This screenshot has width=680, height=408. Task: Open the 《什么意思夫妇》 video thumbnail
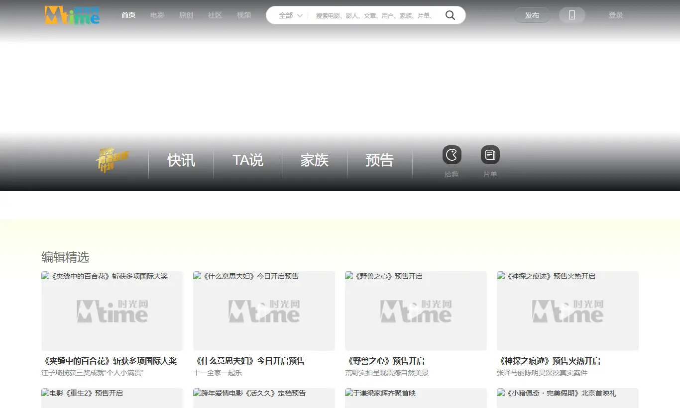point(264,311)
